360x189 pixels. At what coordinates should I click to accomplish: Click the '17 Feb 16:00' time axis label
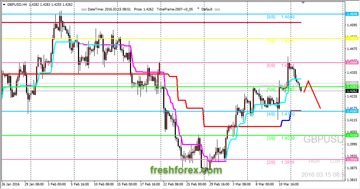pos(150,184)
